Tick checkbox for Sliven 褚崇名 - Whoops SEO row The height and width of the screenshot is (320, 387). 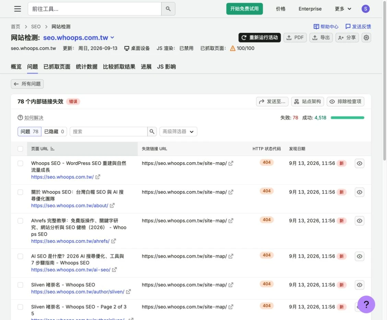pyautogui.click(x=20, y=285)
